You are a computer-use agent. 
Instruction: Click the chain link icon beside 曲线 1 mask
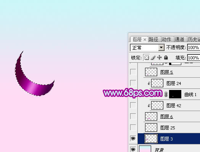pyautogui.click(x=166, y=95)
